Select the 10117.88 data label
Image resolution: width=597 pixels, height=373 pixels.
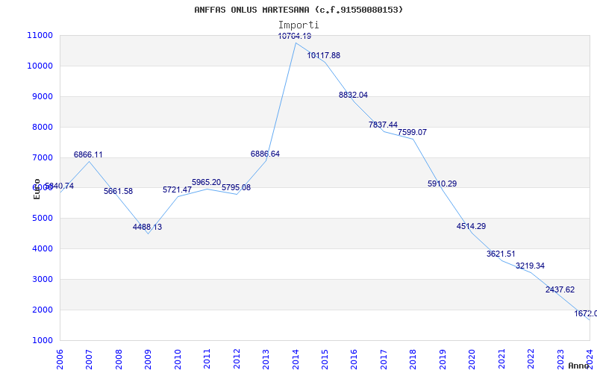pyautogui.click(x=324, y=55)
